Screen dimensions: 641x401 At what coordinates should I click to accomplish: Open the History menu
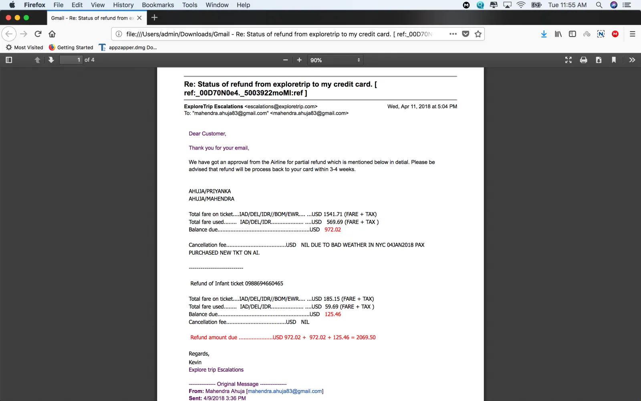click(123, 5)
